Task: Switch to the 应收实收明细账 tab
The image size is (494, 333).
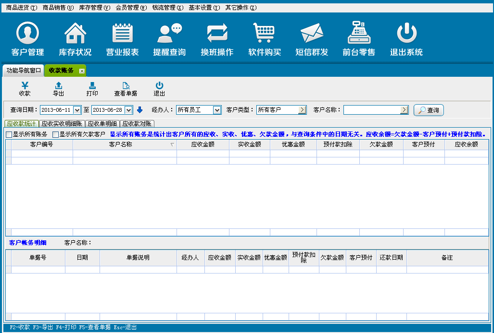Action: (62, 124)
